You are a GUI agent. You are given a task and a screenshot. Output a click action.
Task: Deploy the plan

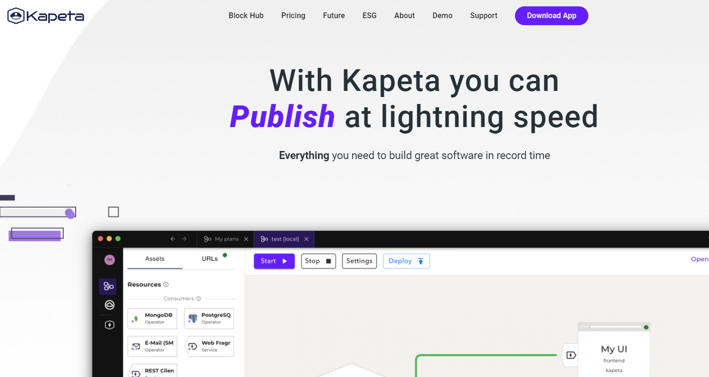point(407,261)
